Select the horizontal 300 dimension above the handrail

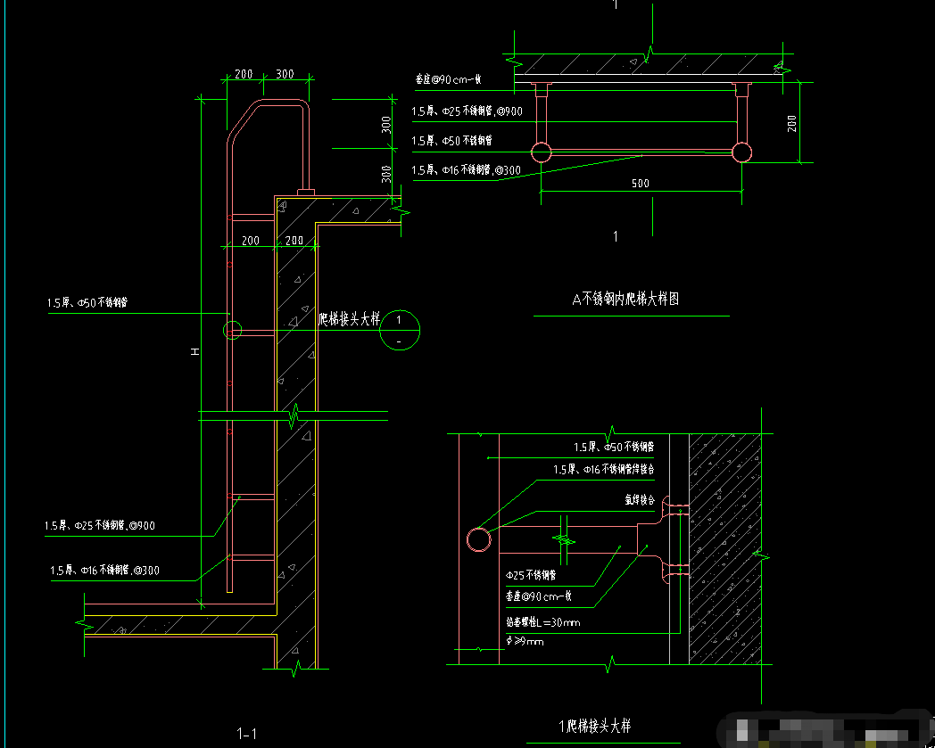(x=285, y=74)
